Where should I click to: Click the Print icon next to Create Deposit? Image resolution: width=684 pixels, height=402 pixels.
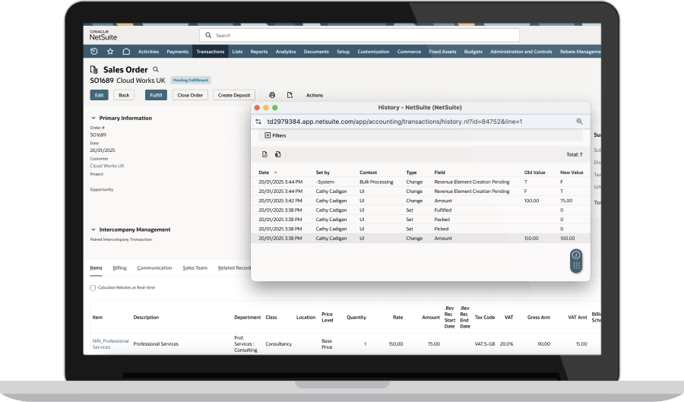272,95
